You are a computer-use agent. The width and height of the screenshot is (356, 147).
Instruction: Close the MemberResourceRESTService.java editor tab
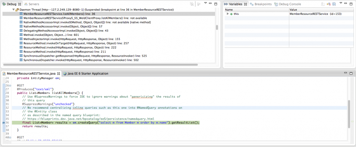[59, 73]
